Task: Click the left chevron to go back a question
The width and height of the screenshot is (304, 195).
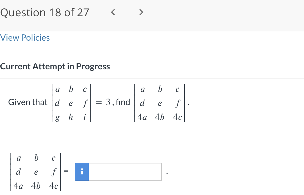Action: (x=113, y=12)
